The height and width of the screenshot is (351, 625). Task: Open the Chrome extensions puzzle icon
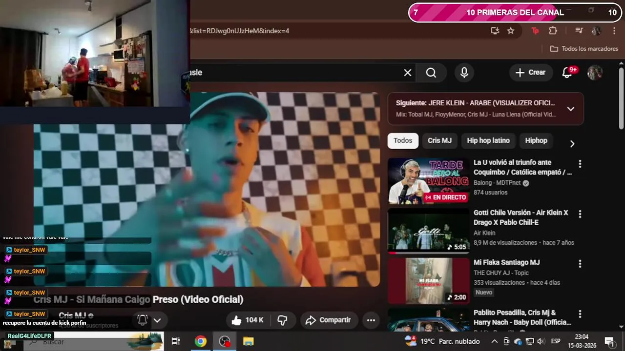point(553,31)
